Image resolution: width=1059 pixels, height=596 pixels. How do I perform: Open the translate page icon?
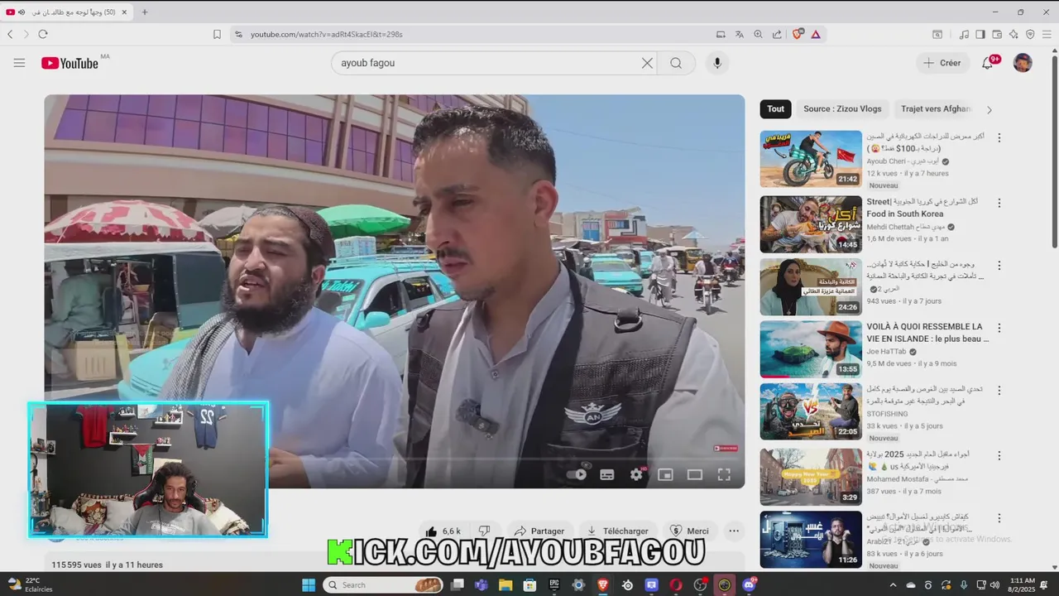(739, 34)
